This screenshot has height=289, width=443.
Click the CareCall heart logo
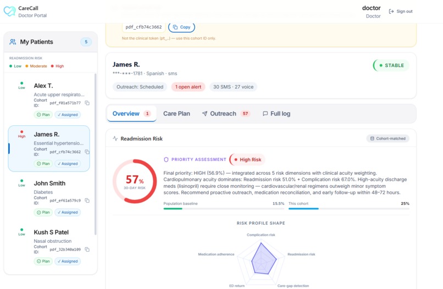click(9, 12)
